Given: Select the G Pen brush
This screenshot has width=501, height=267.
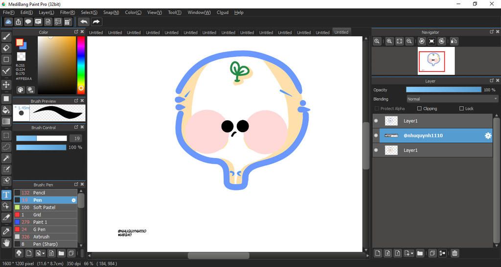Looking at the screenshot, I should [x=46, y=230].
